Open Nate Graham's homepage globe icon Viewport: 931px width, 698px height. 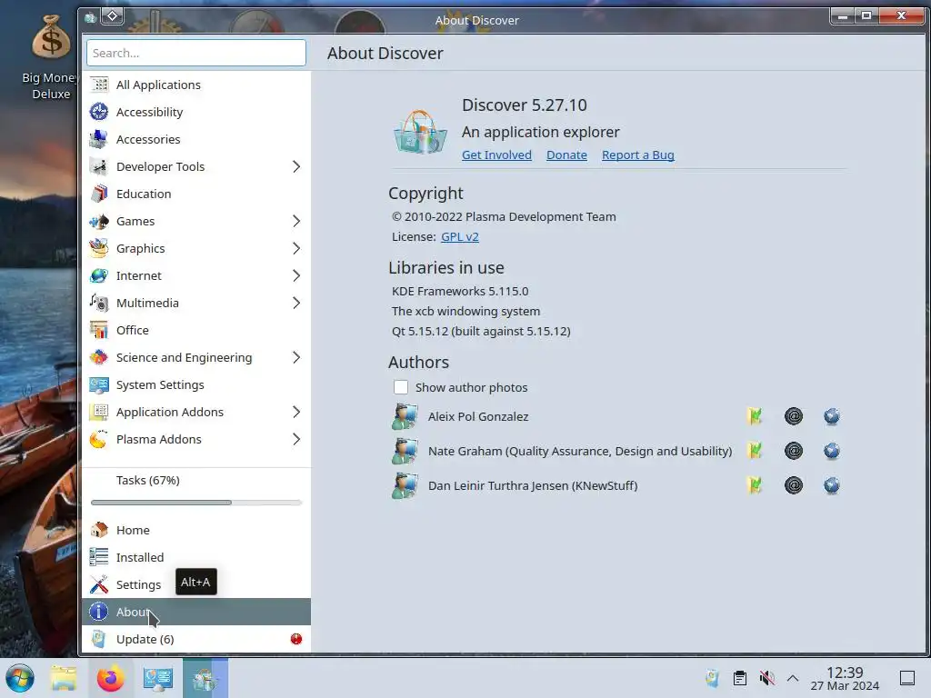(832, 451)
